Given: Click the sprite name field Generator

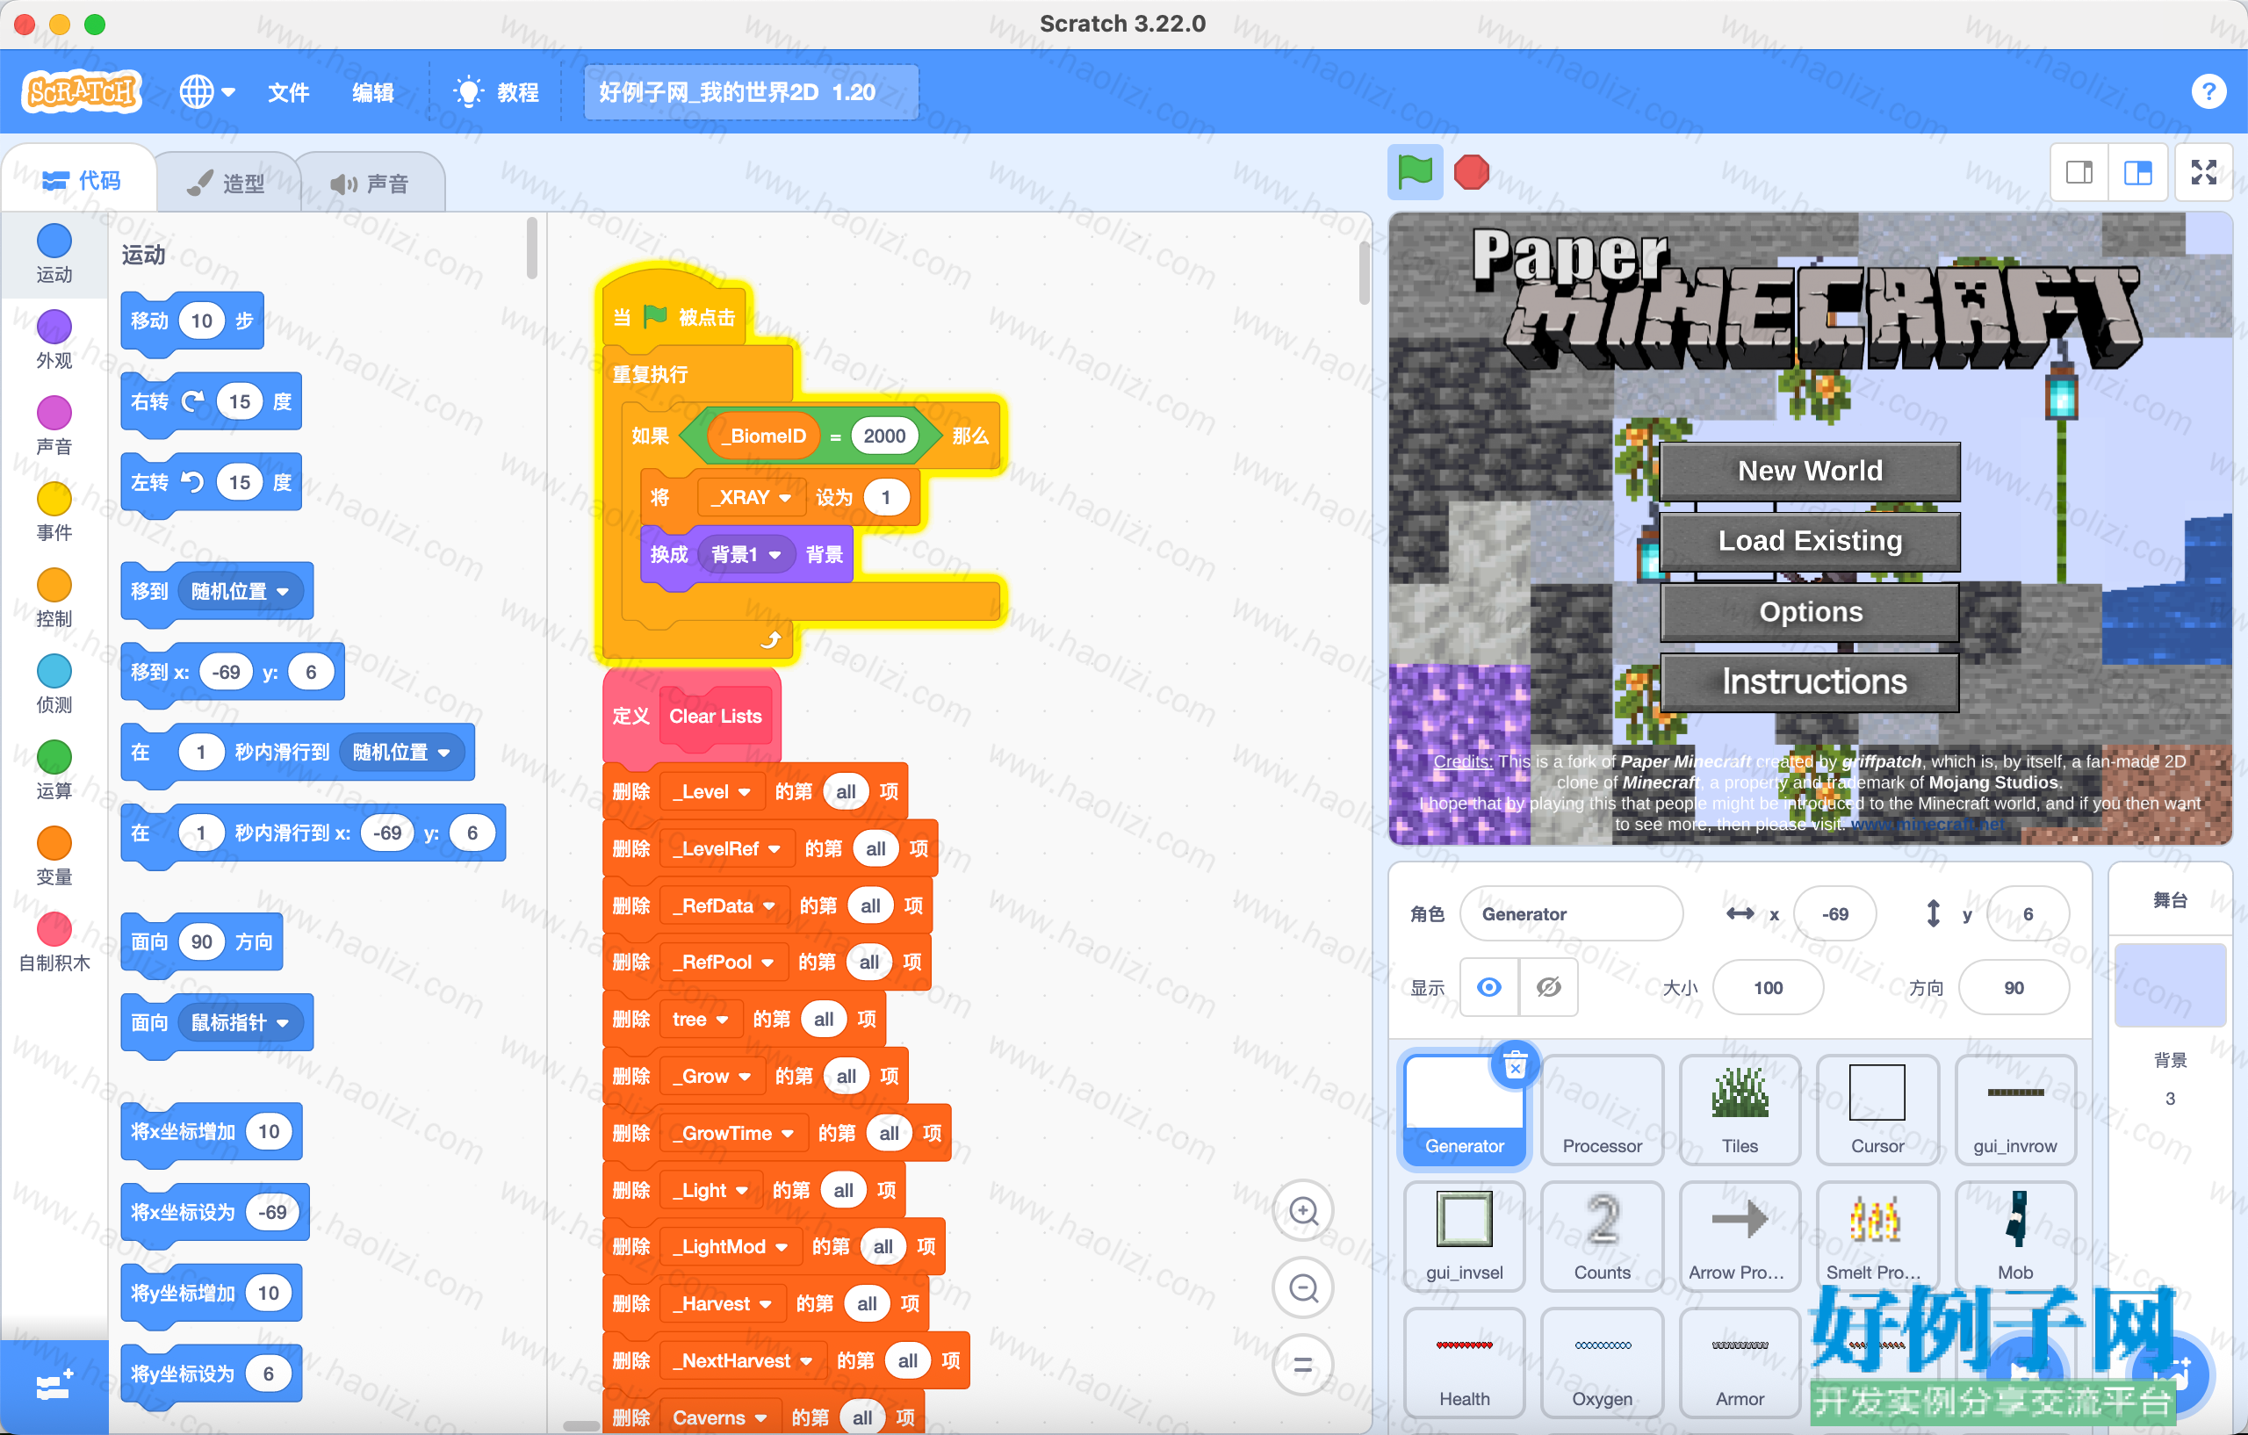Looking at the screenshot, I should [x=1571, y=914].
